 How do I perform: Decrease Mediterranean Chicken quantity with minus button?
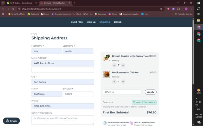114,82
